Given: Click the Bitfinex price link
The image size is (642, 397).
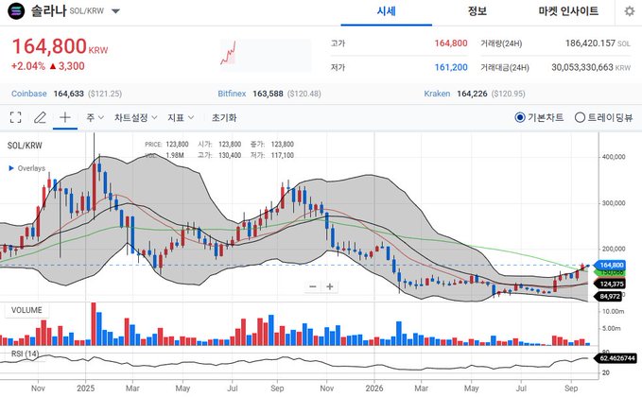Looking at the screenshot, I should [232, 94].
